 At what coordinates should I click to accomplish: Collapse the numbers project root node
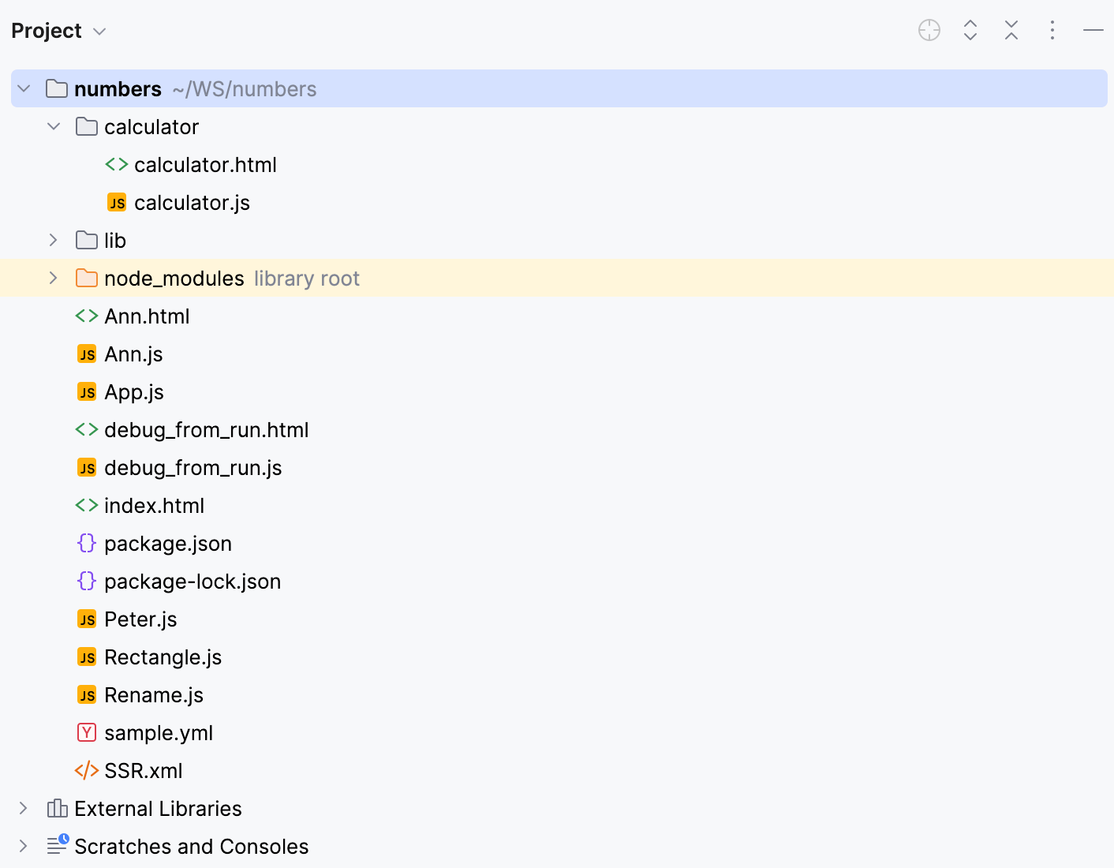pos(23,88)
